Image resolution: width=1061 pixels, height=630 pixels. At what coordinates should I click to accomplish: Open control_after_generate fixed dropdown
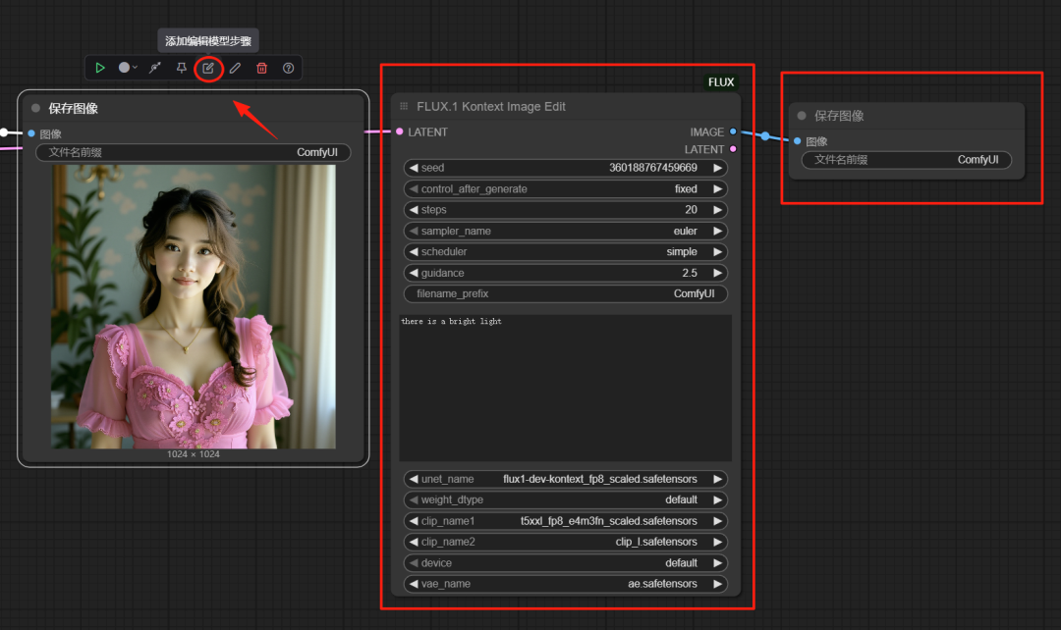point(566,188)
